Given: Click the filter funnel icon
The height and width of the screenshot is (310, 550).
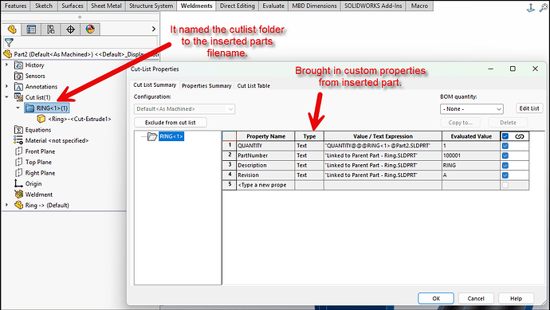Looking at the screenshot, I should click(9, 43).
